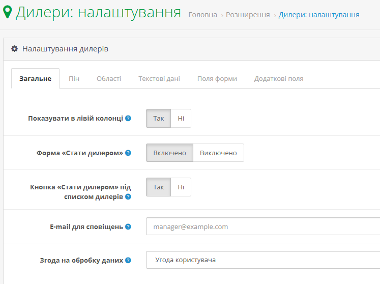The width and height of the screenshot is (380, 284).
Task: Set Показувати в лівій колонці to Ні
Action: (x=181, y=119)
